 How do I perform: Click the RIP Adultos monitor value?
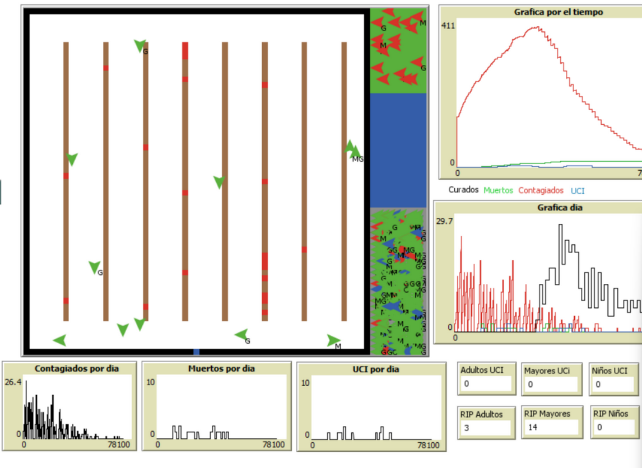point(485,428)
